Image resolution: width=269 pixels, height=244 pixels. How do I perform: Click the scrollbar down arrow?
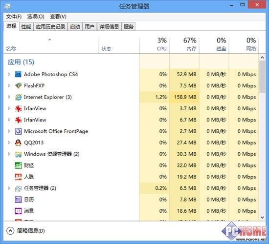coord(262,218)
